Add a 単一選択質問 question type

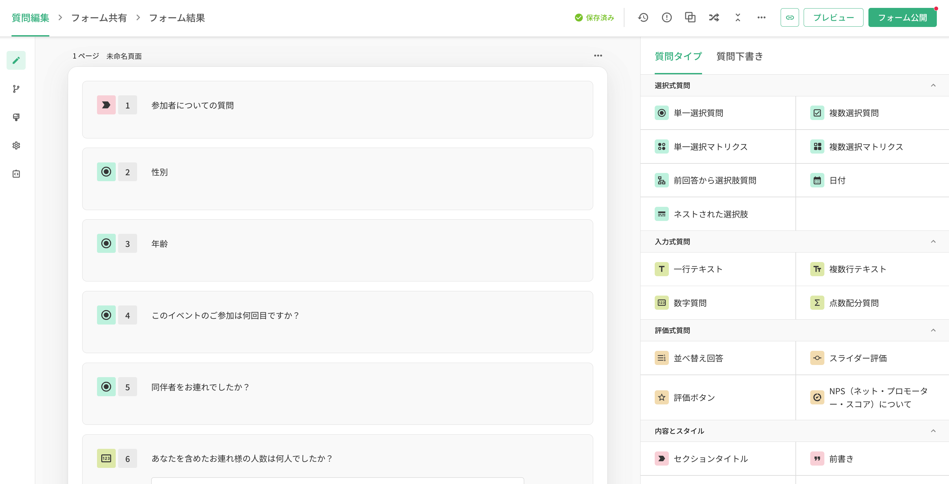[718, 113]
